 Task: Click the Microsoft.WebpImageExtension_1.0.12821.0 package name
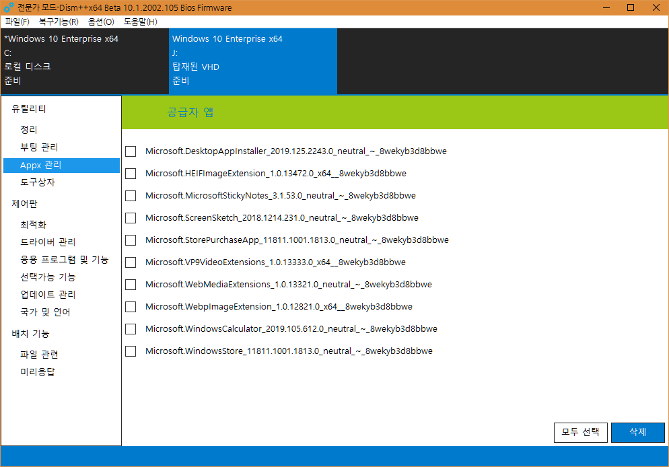click(279, 307)
